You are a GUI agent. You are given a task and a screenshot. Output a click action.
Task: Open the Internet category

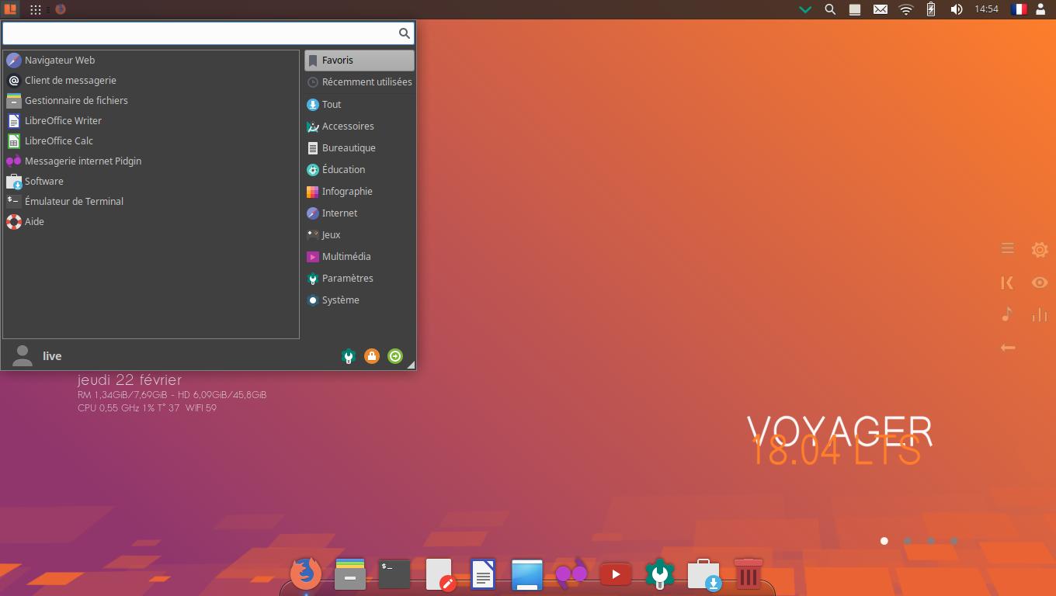click(x=359, y=213)
